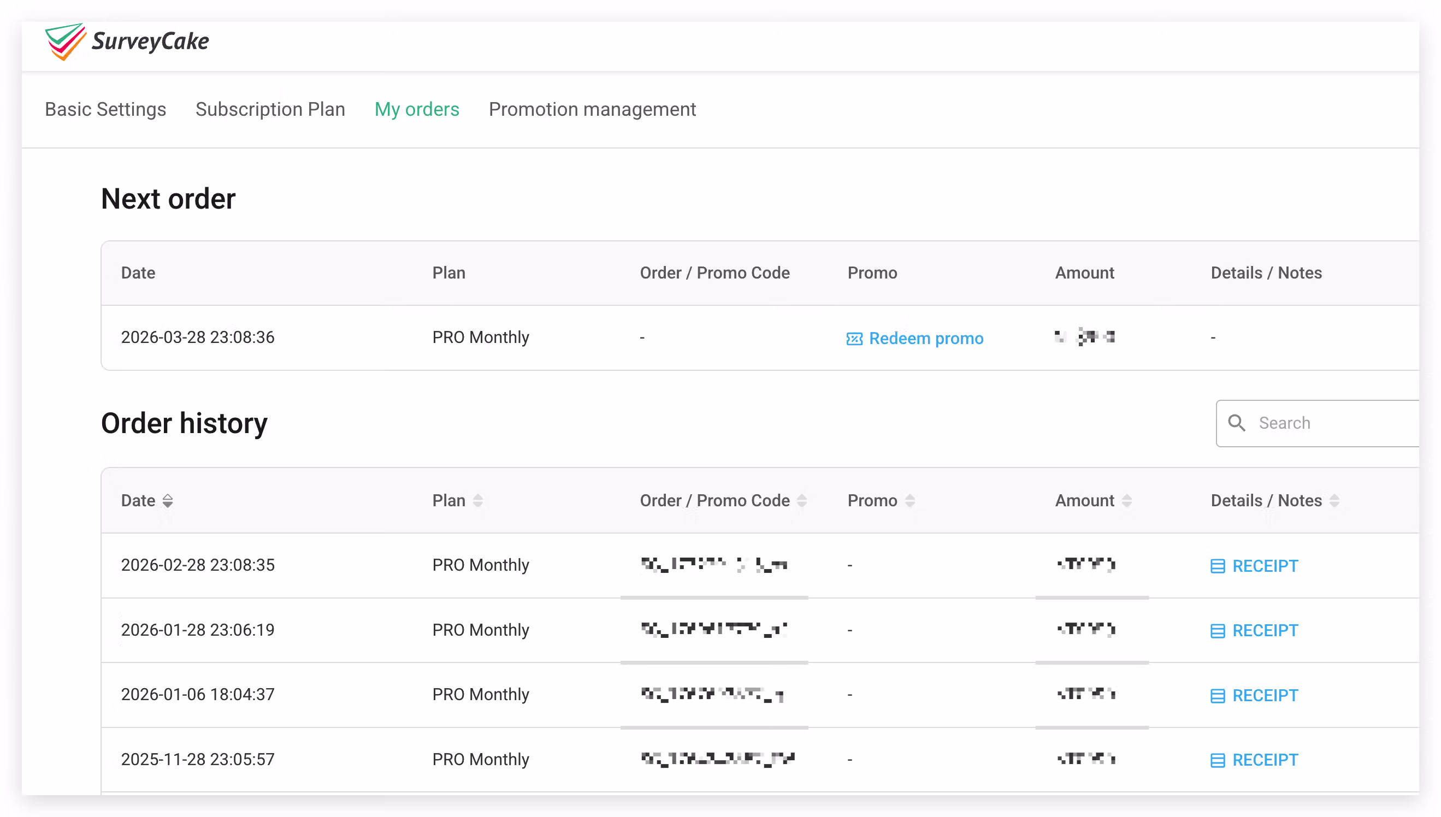Click receipt icon in the 2026-01-06 row
Image resolution: width=1441 pixels, height=817 pixels.
[x=1217, y=696]
